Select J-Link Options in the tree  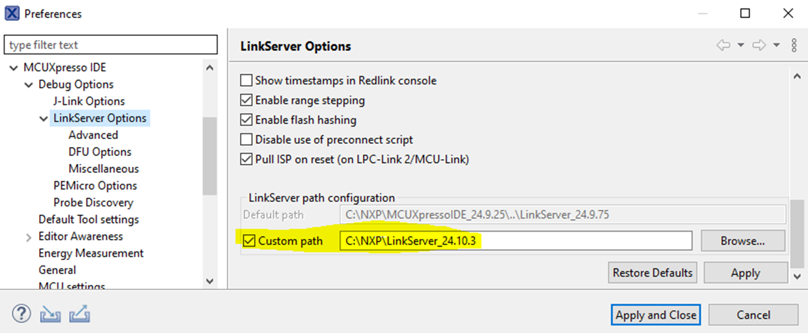(89, 101)
